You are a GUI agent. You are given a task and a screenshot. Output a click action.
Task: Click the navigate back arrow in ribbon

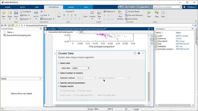pyautogui.click(x=41, y=11)
